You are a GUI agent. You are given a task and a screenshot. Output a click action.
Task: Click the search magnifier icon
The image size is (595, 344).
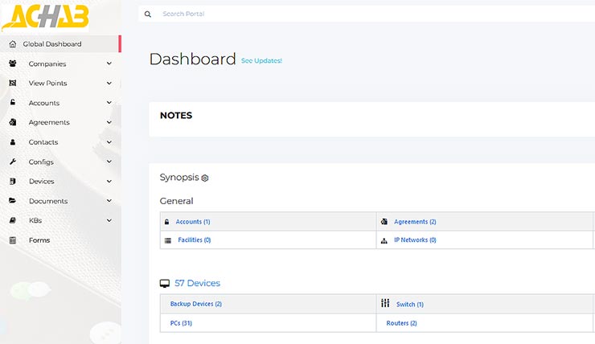point(148,14)
